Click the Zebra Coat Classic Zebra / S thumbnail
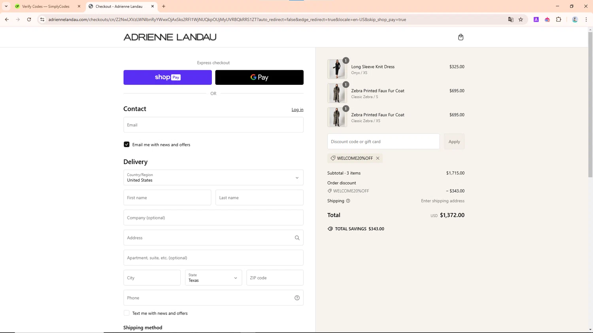This screenshot has width=593, height=333. pyautogui.click(x=337, y=93)
